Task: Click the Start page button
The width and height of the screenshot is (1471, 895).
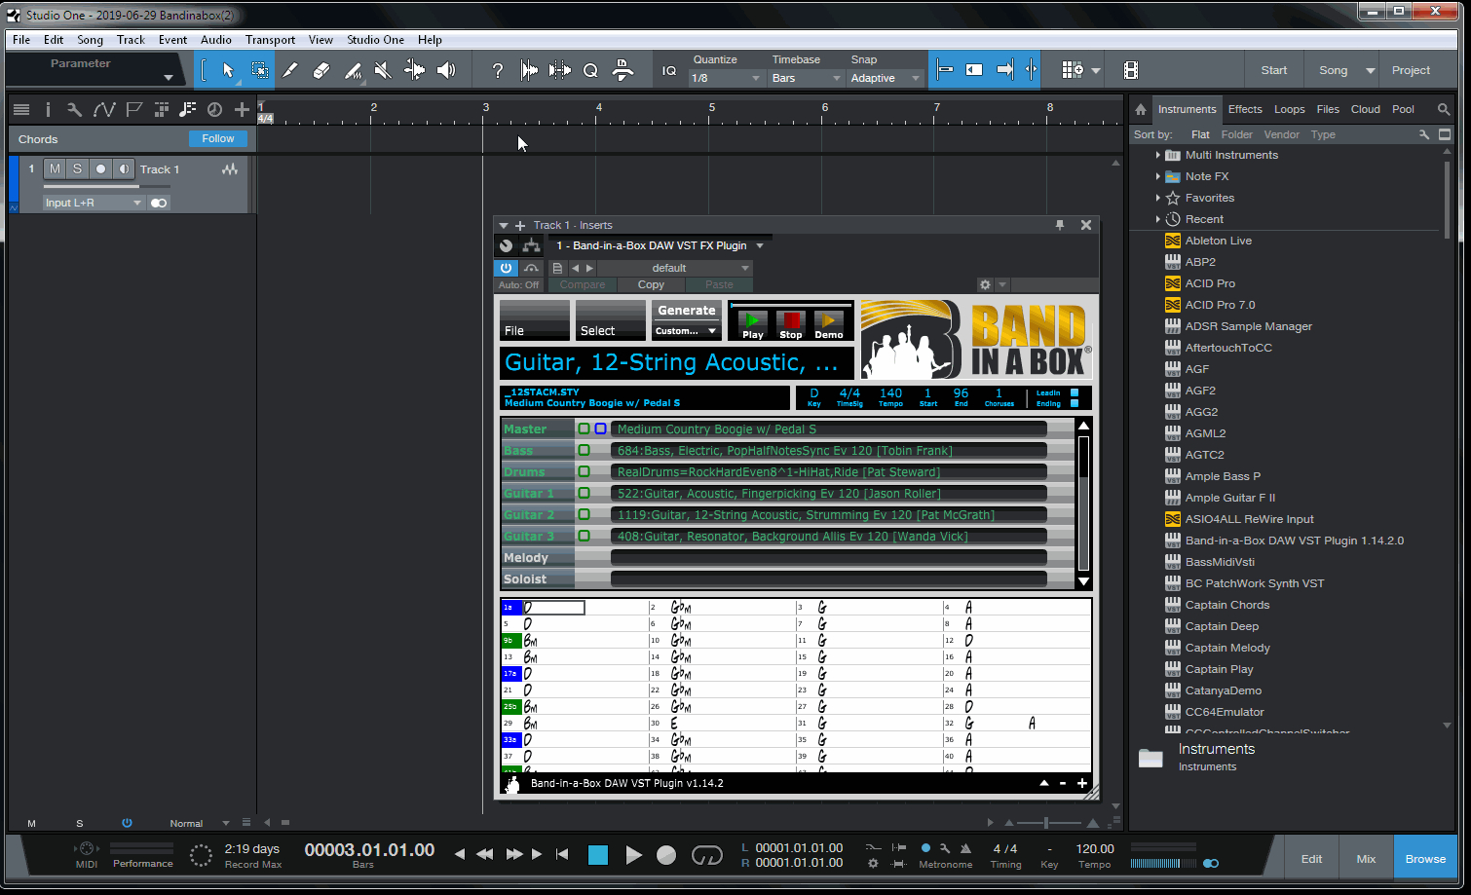Action: (x=1274, y=70)
